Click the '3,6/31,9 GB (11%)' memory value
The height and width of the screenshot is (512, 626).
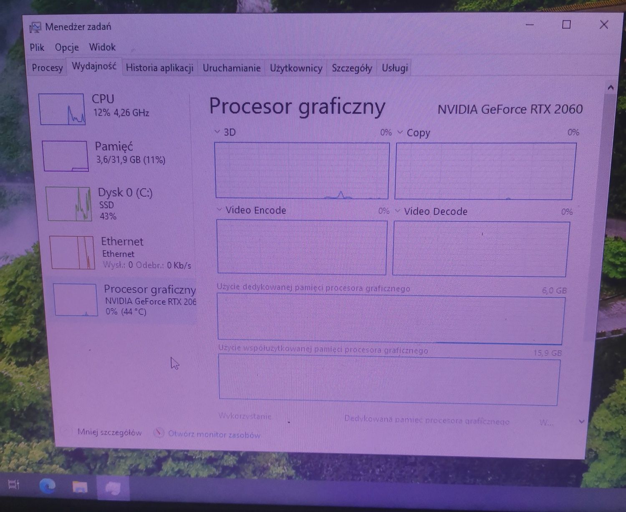click(x=131, y=160)
